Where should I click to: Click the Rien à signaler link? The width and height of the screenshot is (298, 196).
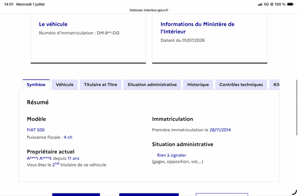pos(172,155)
